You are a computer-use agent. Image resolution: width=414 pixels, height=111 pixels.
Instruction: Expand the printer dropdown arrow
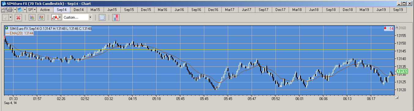coord(15,9)
